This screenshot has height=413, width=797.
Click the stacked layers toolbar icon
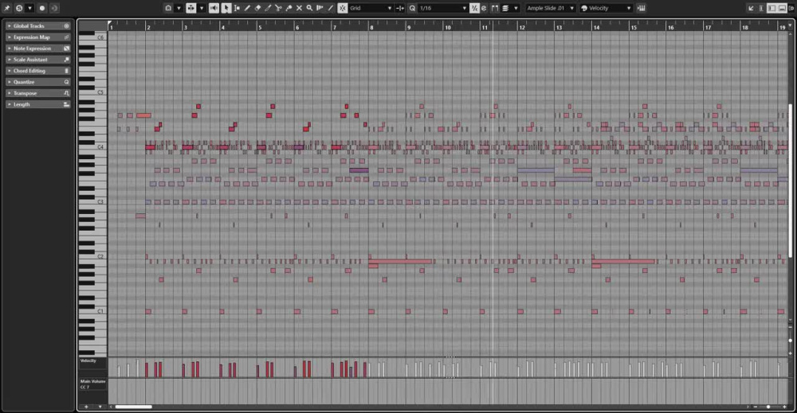pyautogui.click(x=506, y=8)
